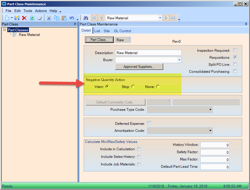The width and height of the screenshot is (250, 190).
Task: Click the New document toolbar icon
Action: tap(7, 18)
